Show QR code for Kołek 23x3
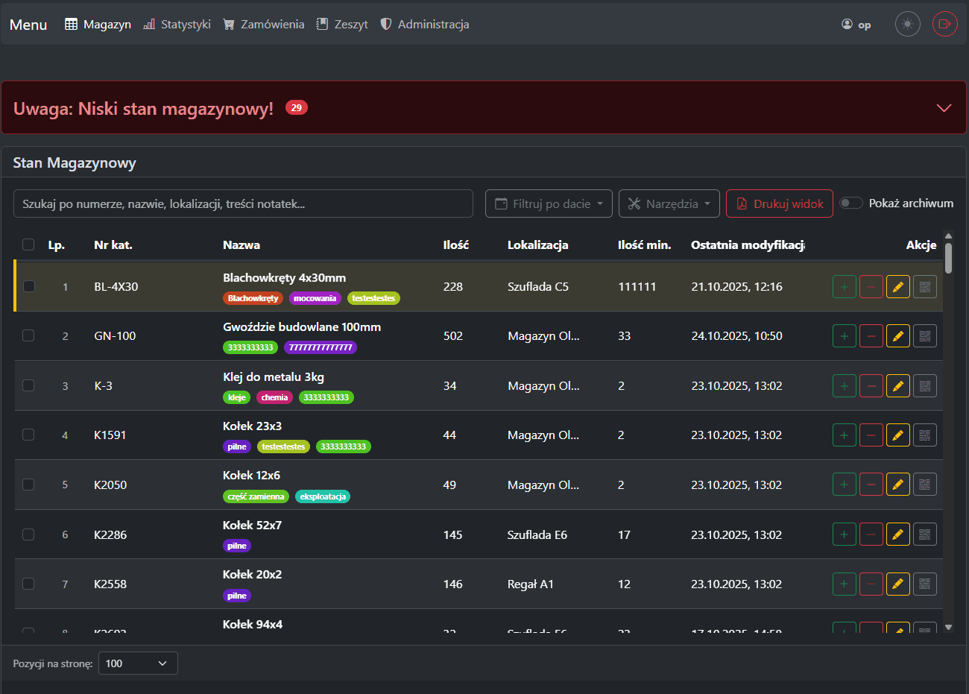The width and height of the screenshot is (969, 694). (x=924, y=435)
